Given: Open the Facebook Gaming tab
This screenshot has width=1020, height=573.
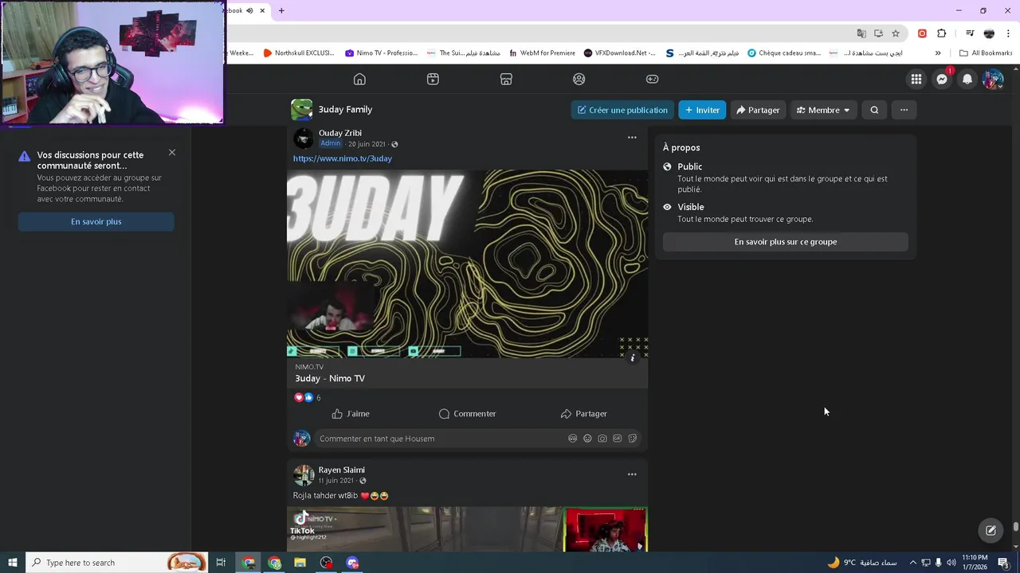Looking at the screenshot, I should click(x=652, y=79).
